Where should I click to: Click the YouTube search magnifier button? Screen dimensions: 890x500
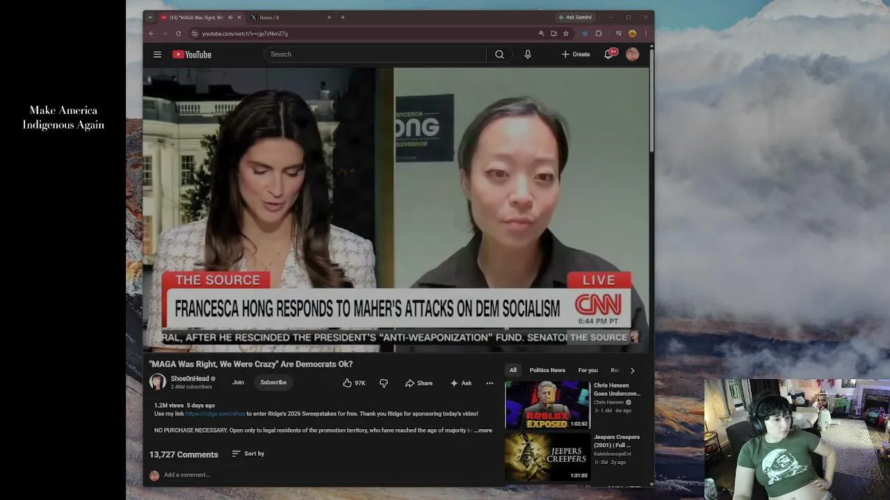(x=499, y=54)
